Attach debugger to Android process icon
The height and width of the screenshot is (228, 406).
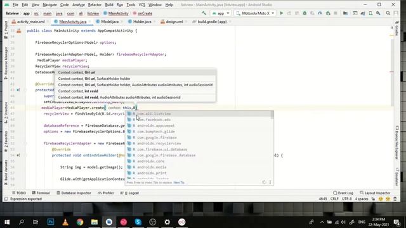[328, 13]
